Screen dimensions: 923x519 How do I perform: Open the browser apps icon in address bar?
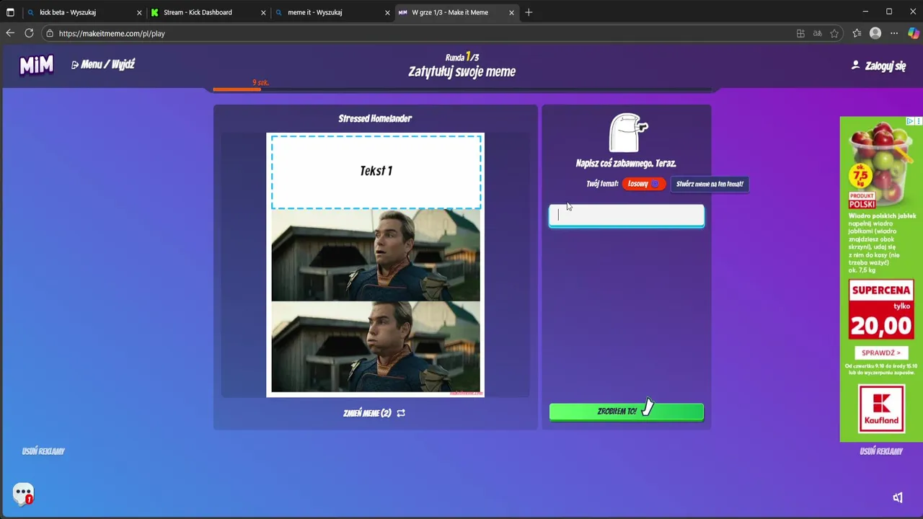click(800, 33)
